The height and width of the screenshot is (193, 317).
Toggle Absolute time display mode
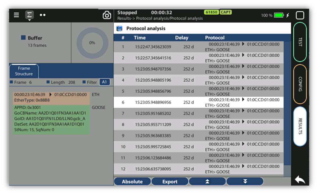click(132, 182)
